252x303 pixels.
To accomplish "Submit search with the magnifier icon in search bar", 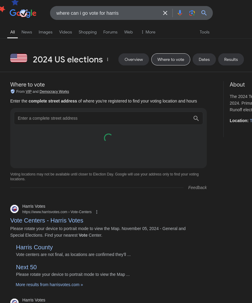I will click(204, 13).
